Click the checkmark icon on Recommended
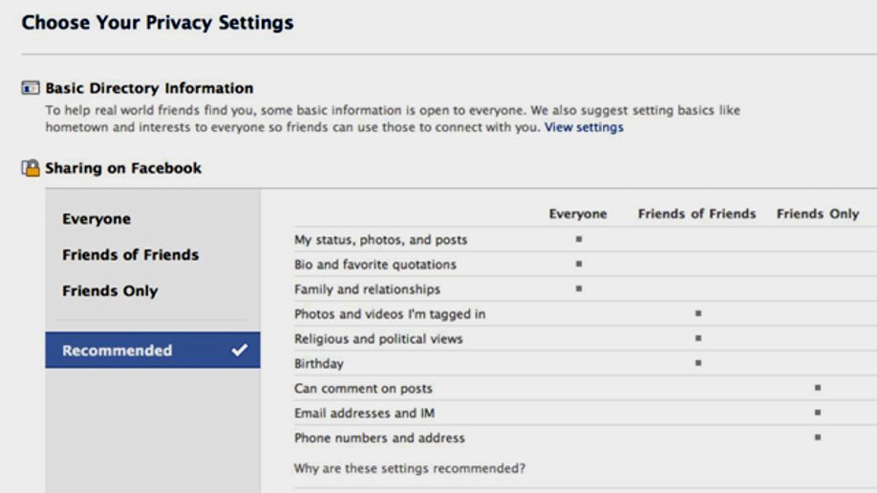Screen dimensions: 877x493 (x=239, y=351)
